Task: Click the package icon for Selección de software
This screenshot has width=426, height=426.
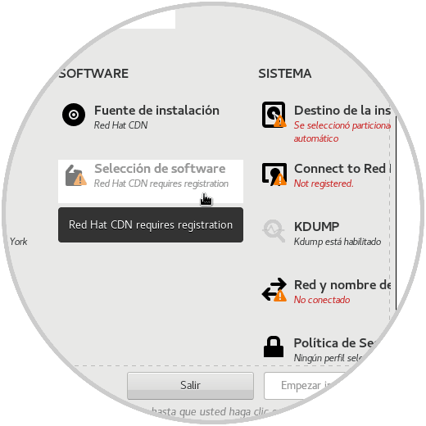Action: (75, 175)
